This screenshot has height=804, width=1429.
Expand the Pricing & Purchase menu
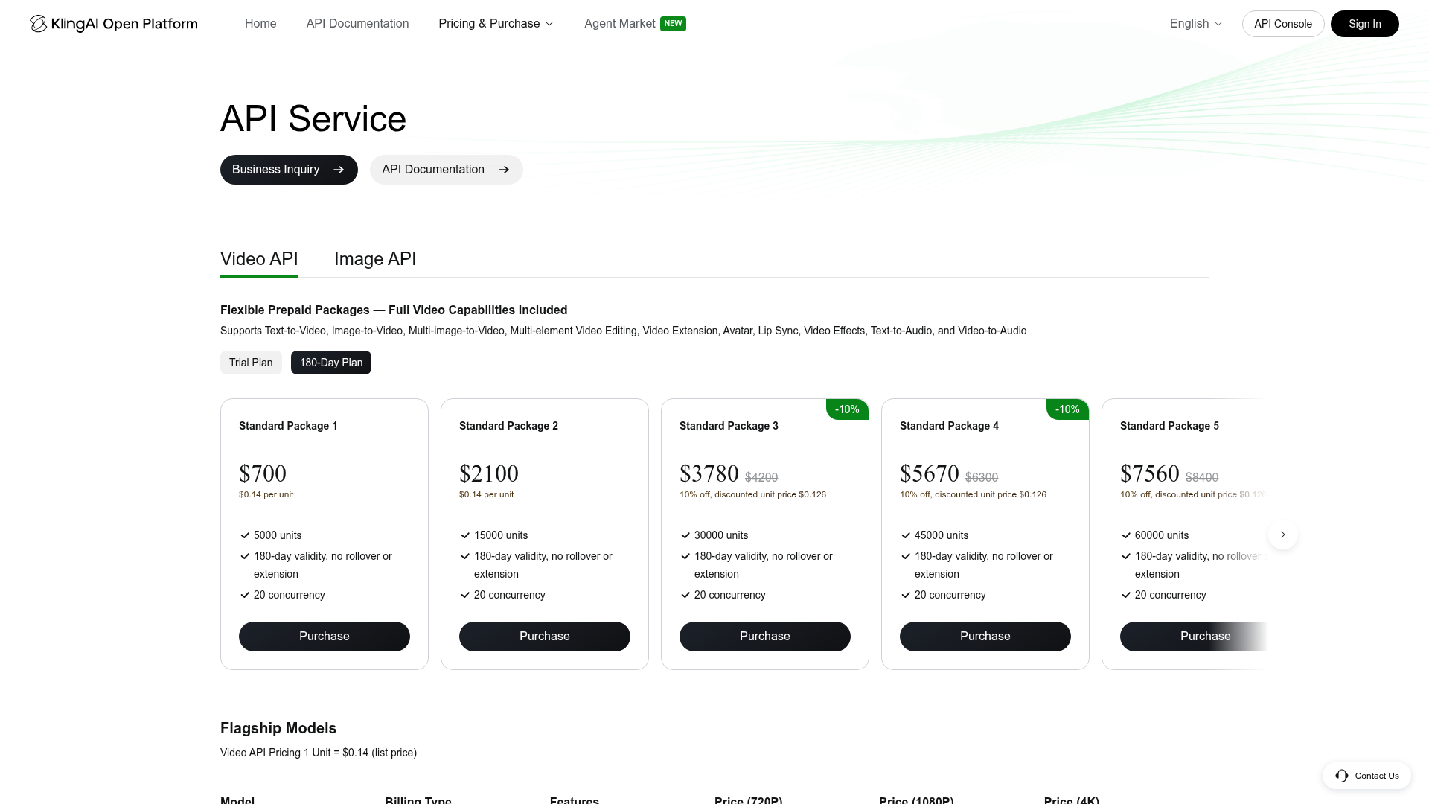point(496,24)
